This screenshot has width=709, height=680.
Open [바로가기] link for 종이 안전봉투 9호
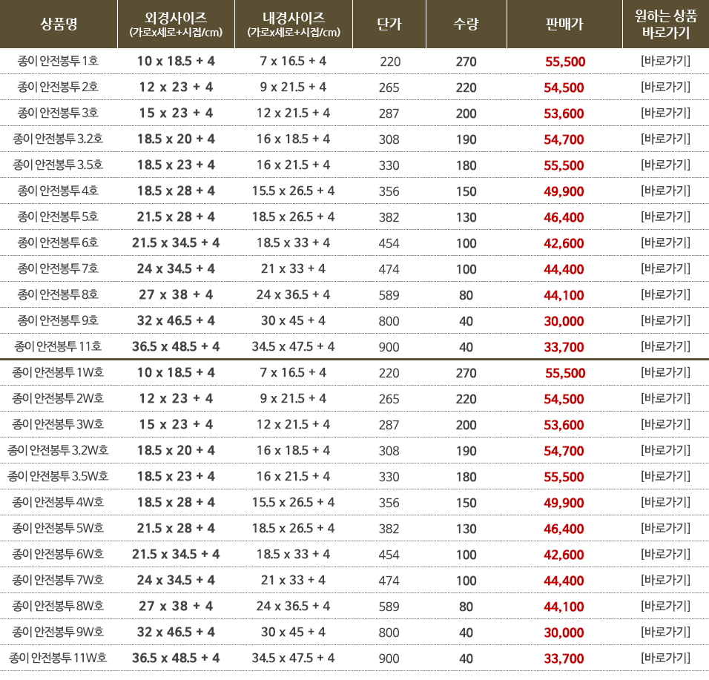(x=665, y=320)
